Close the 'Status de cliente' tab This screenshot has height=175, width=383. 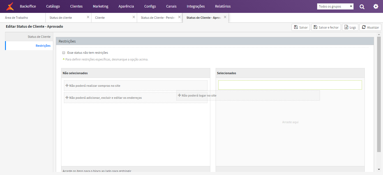click(x=88, y=17)
